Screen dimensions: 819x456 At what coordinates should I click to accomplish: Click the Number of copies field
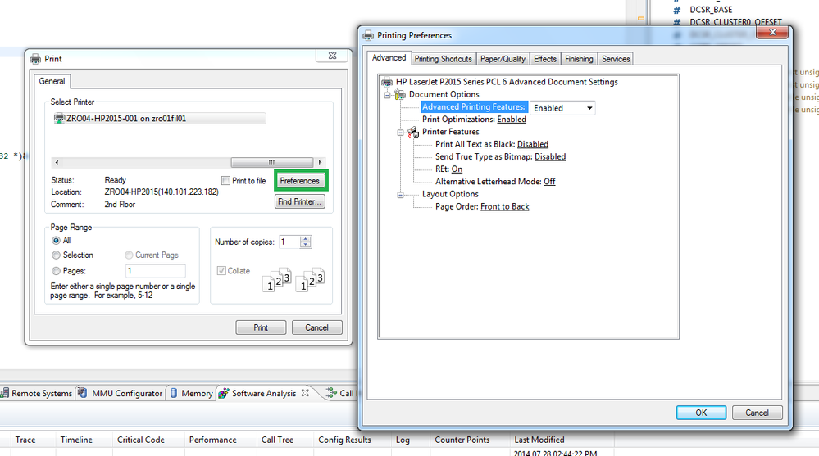tap(289, 242)
